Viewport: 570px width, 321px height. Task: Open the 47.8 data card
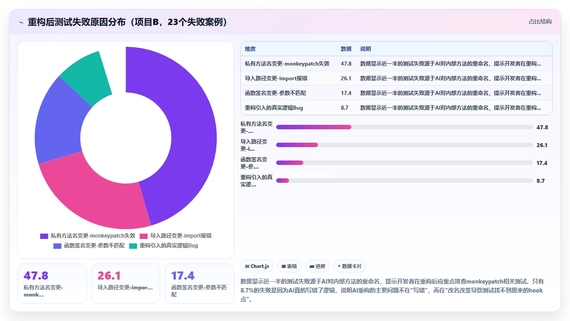pos(52,284)
